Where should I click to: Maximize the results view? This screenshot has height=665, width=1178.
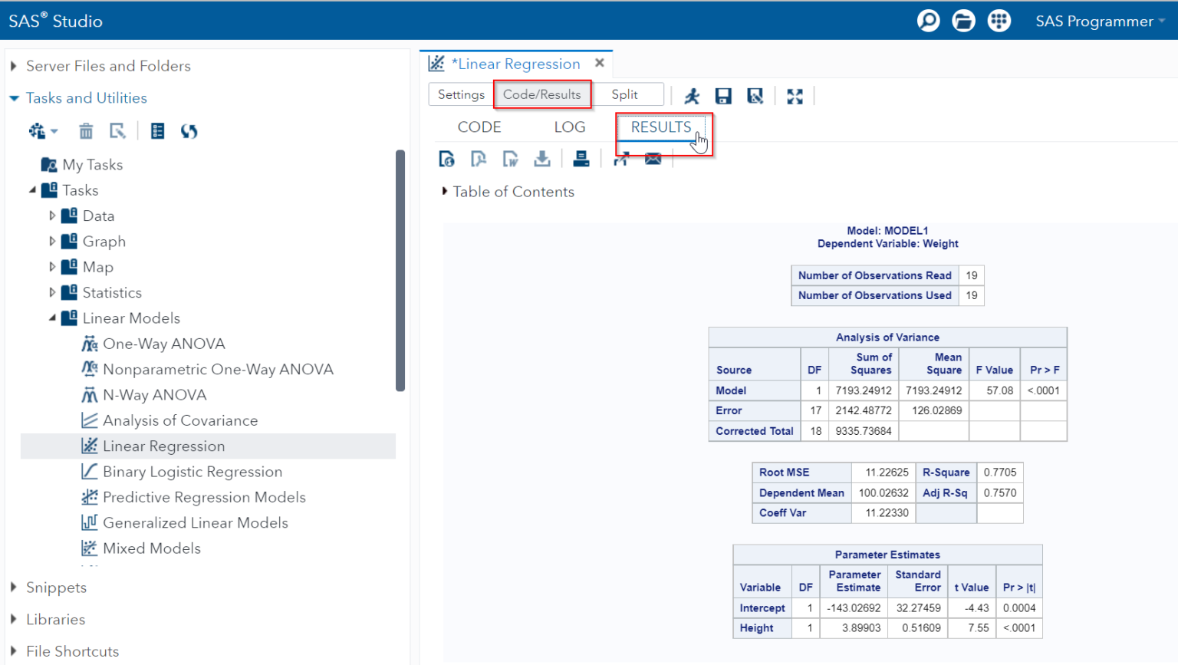[795, 95]
